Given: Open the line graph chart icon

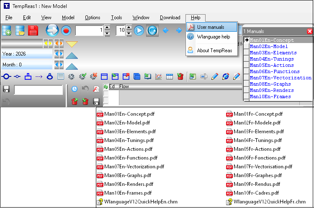Looking at the screenshot, I should pyautogui.click(x=158, y=76).
